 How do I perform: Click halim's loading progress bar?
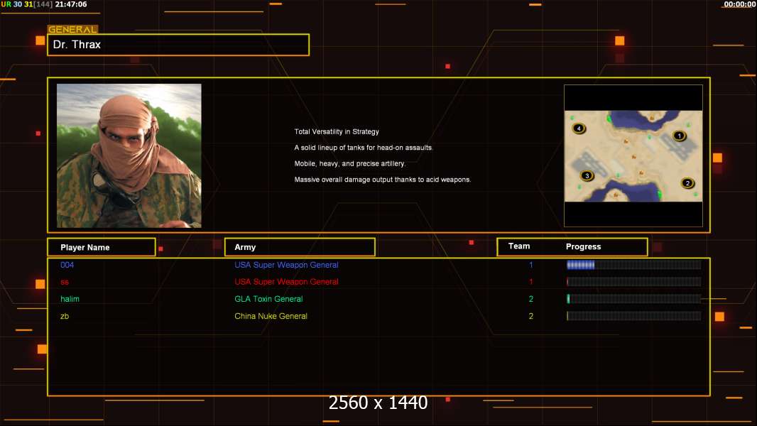click(x=633, y=299)
